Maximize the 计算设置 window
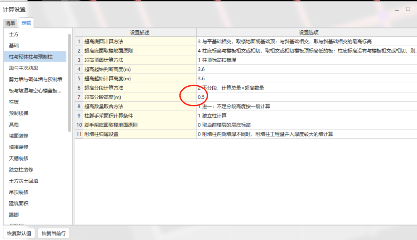 (x=408, y=9)
